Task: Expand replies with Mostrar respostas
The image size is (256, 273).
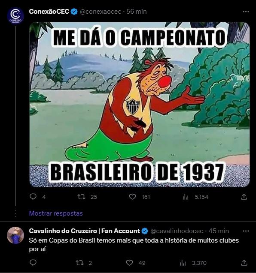Action: pos(56,213)
